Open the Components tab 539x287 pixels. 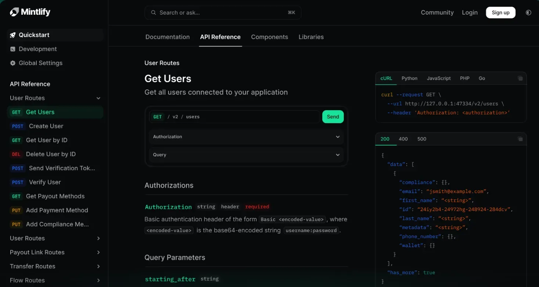coord(269,37)
